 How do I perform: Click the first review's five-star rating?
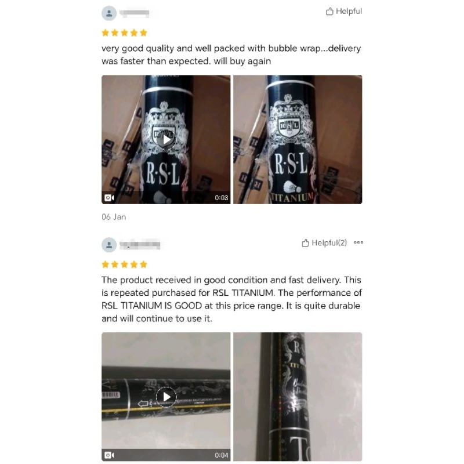click(124, 33)
